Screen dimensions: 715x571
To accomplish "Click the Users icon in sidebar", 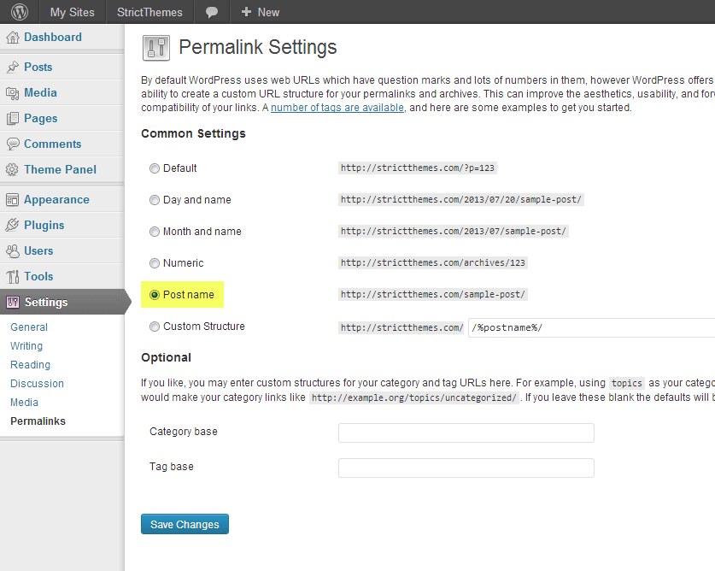I will [x=13, y=251].
